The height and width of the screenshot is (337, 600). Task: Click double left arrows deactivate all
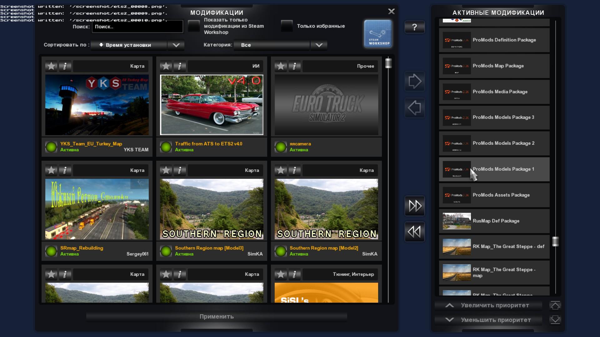tap(414, 232)
